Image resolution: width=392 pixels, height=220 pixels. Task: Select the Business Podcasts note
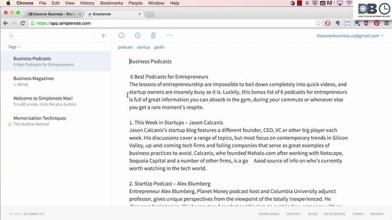[x=56, y=61]
